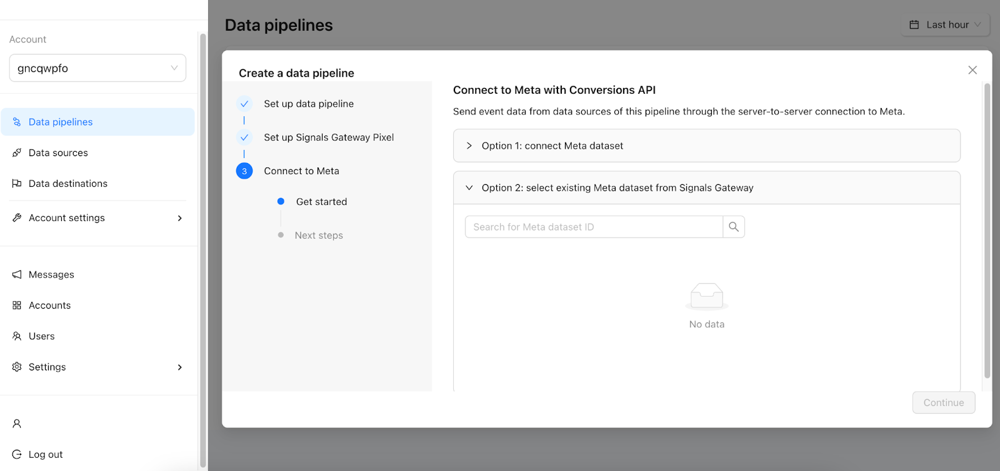Select the Set up Signals Gateway Pixel step
Viewport: 1000px width, 471px height.
[329, 137]
